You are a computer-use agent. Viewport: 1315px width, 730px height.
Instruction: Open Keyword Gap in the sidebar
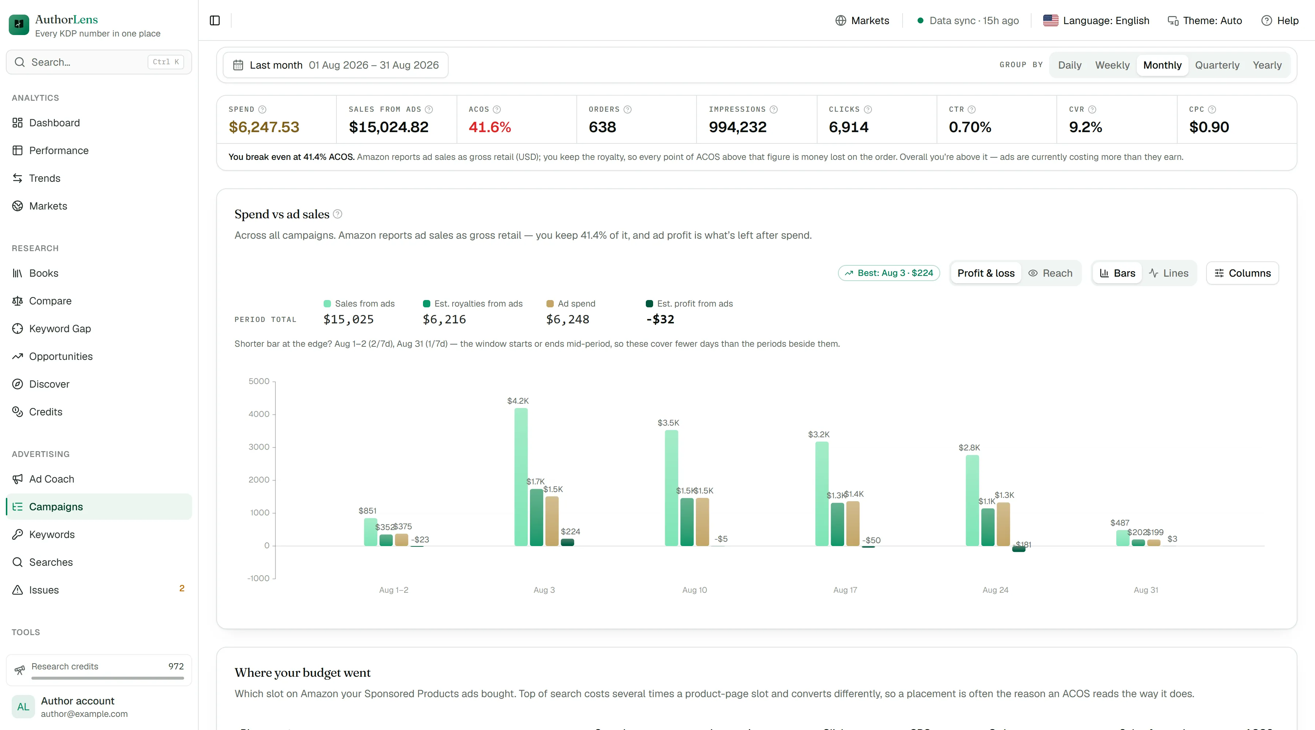(99, 328)
